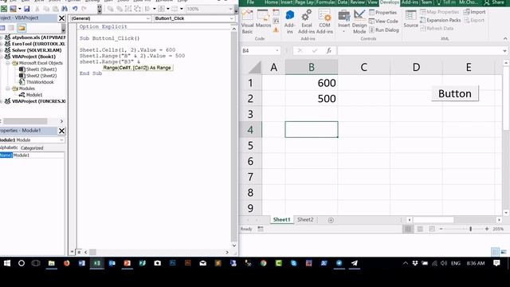The width and height of the screenshot is (510, 287).
Task: Open the Visual Basic editor from the ribbon
Action: (247, 22)
